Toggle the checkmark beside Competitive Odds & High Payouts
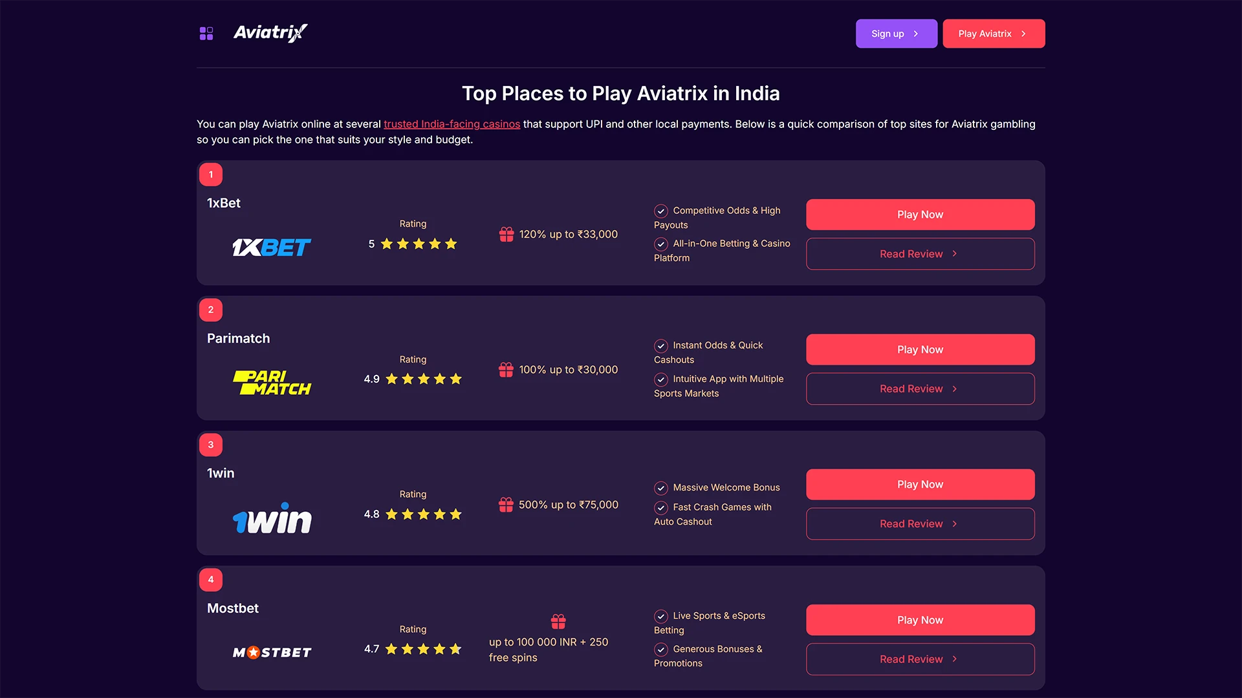 tap(660, 211)
